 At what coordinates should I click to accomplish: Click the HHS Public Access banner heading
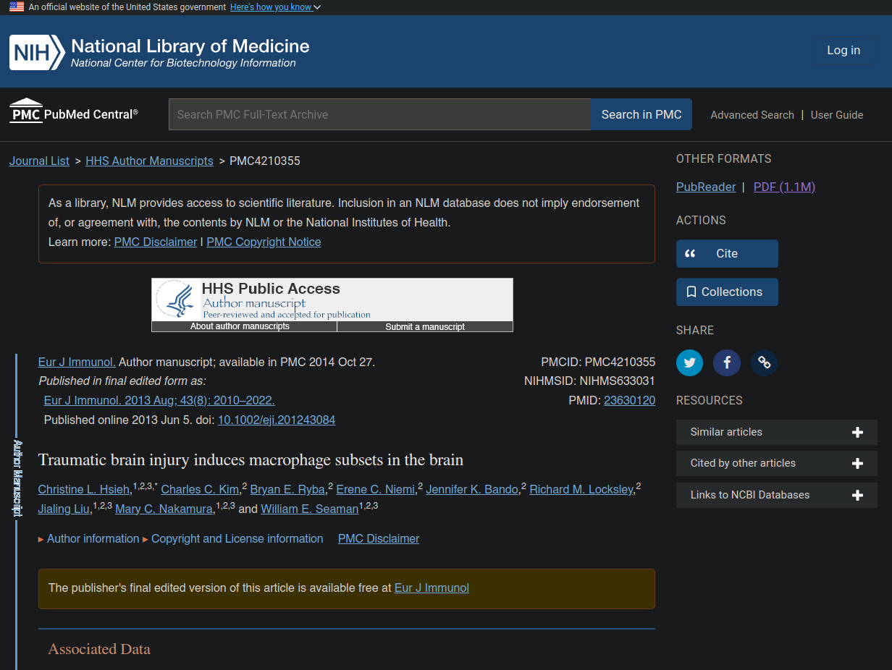pos(271,289)
